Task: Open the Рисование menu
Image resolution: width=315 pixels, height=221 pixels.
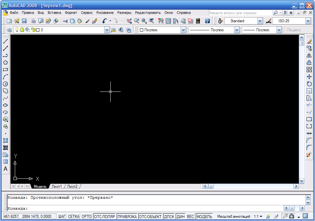Action: [x=105, y=13]
